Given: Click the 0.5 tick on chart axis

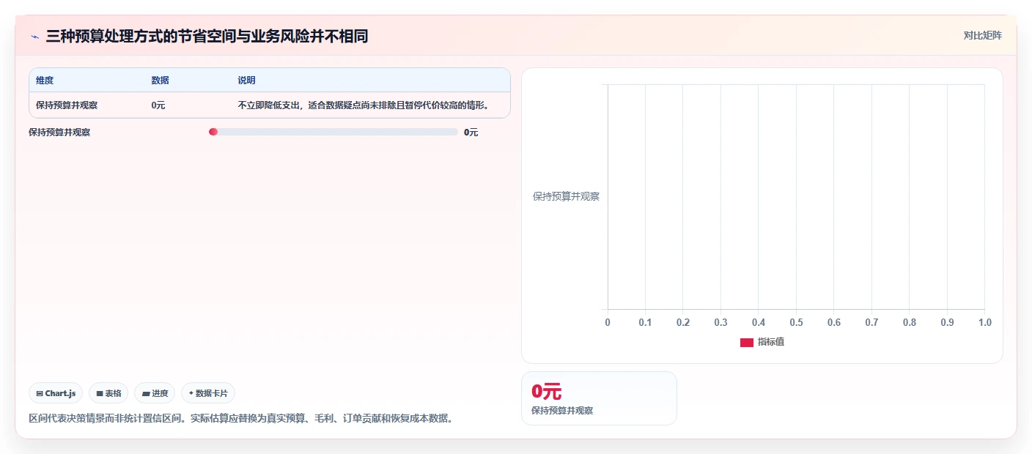Looking at the screenshot, I should pyautogui.click(x=796, y=322).
